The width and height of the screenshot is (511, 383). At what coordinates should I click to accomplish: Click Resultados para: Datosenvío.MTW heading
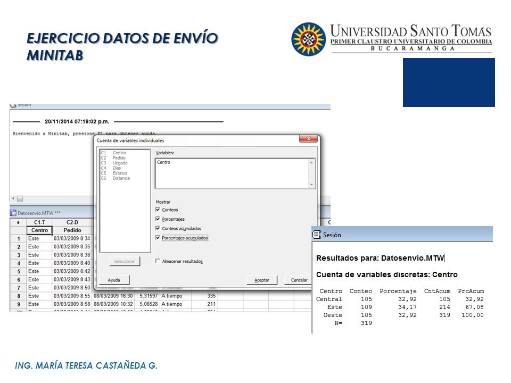(380, 258)
